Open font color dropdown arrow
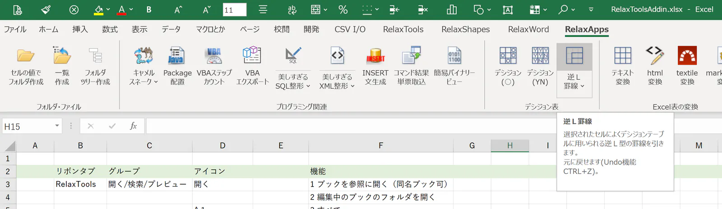This screenshot has width=722, height=209. (131, 9)
